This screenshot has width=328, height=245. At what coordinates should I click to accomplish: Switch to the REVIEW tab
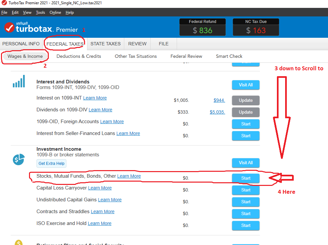point(137,44)
